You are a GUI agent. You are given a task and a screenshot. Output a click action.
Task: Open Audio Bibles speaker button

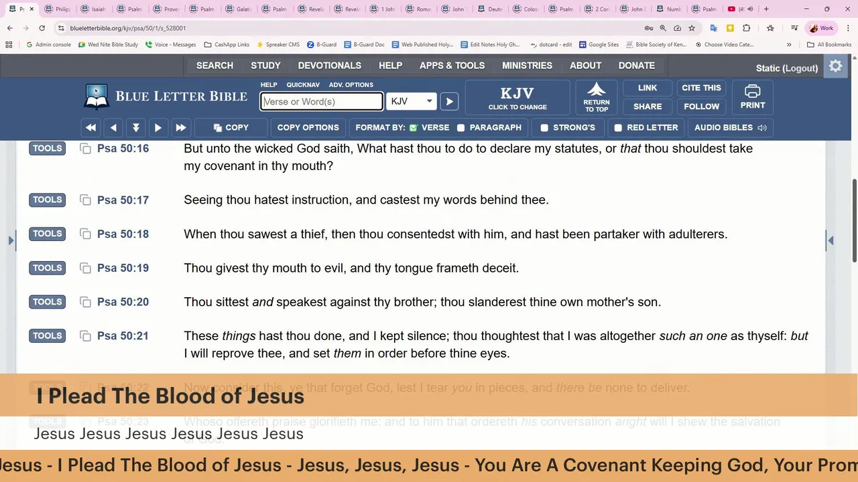730,128
